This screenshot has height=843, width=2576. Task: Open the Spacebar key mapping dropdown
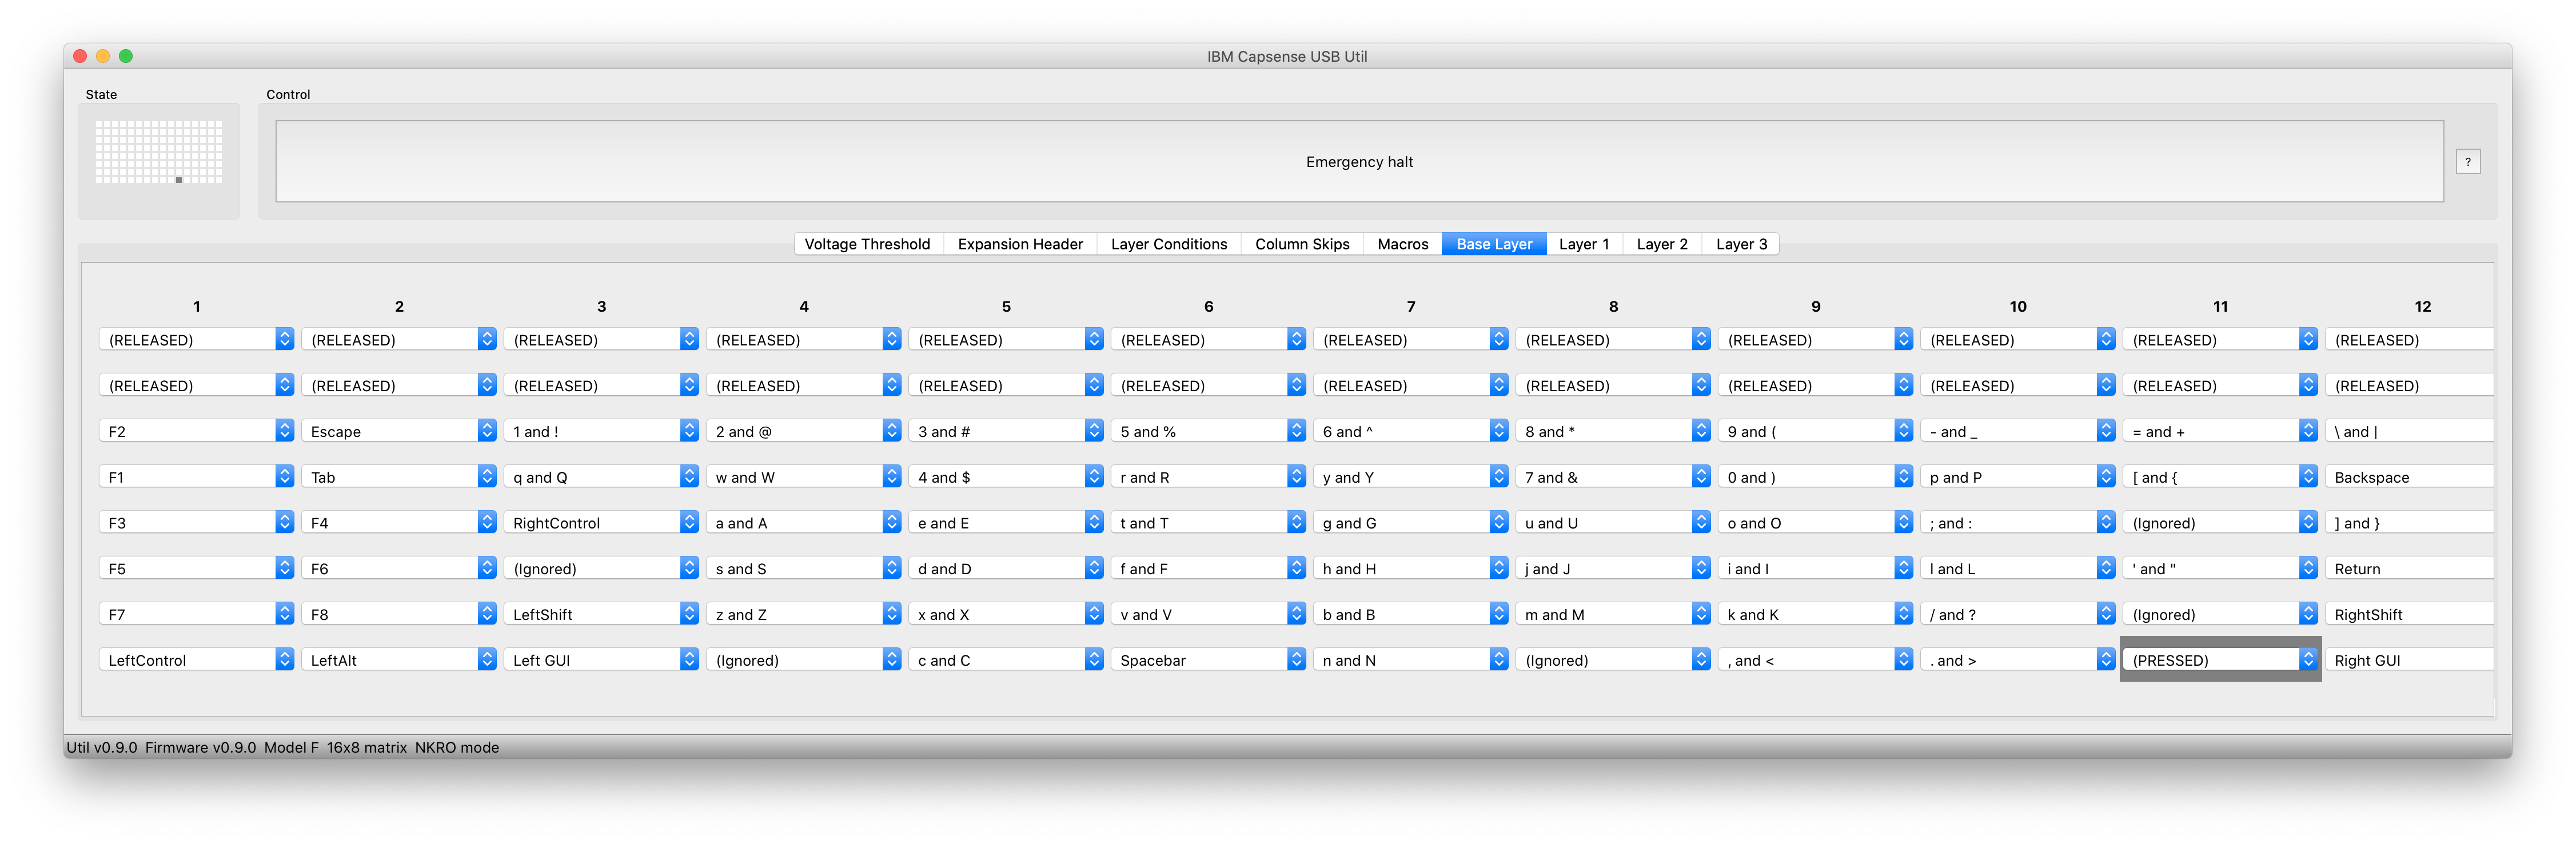[x=1208, y=659]
